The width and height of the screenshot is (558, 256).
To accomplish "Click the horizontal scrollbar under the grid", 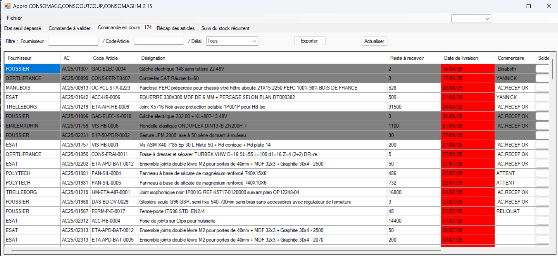I will click(x=226, y=250).
